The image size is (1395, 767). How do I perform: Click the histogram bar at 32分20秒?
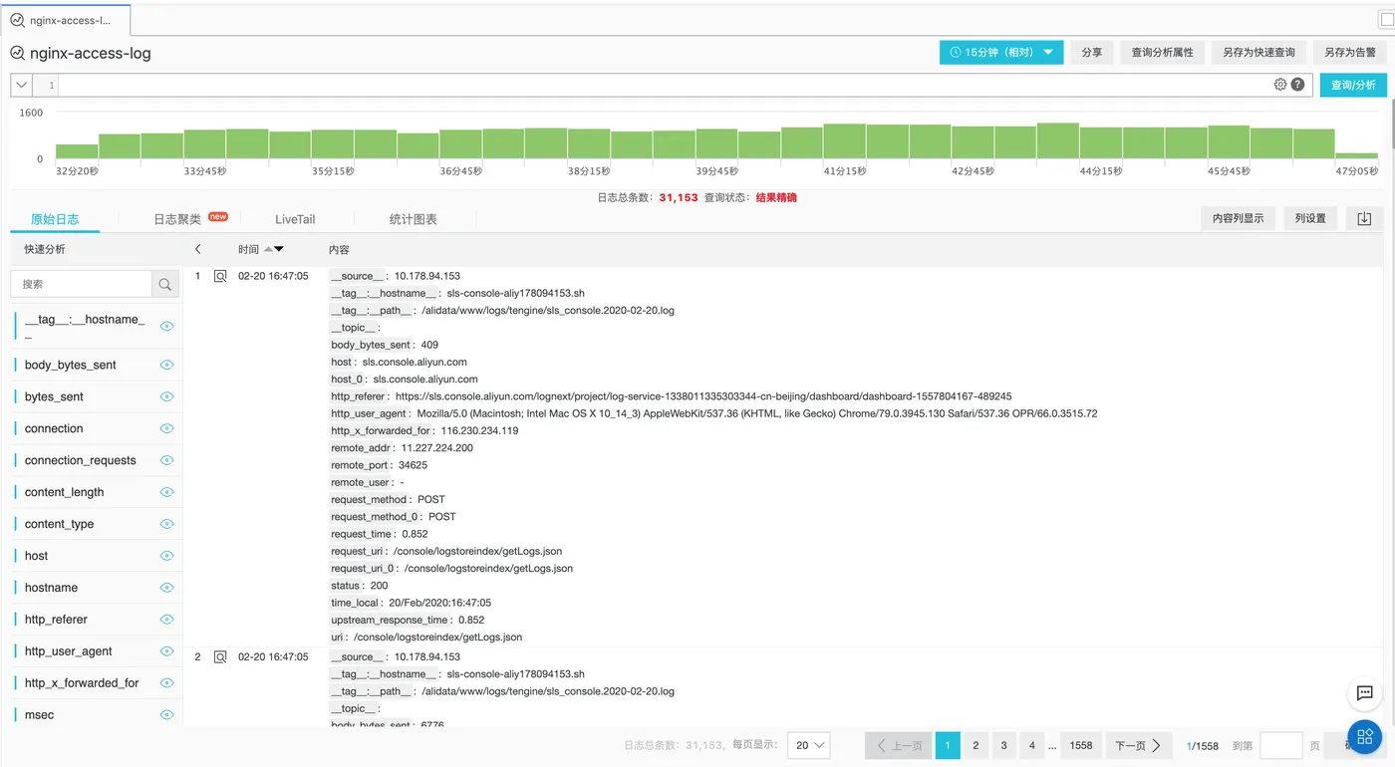click(77, 151)
